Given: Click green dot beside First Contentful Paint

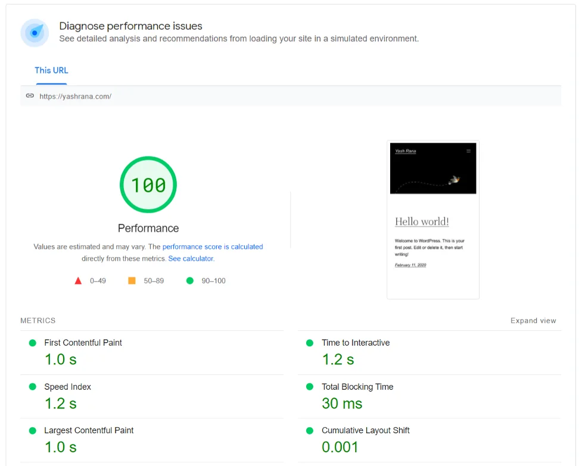Looking at the screenshot, I should point(33,343).
